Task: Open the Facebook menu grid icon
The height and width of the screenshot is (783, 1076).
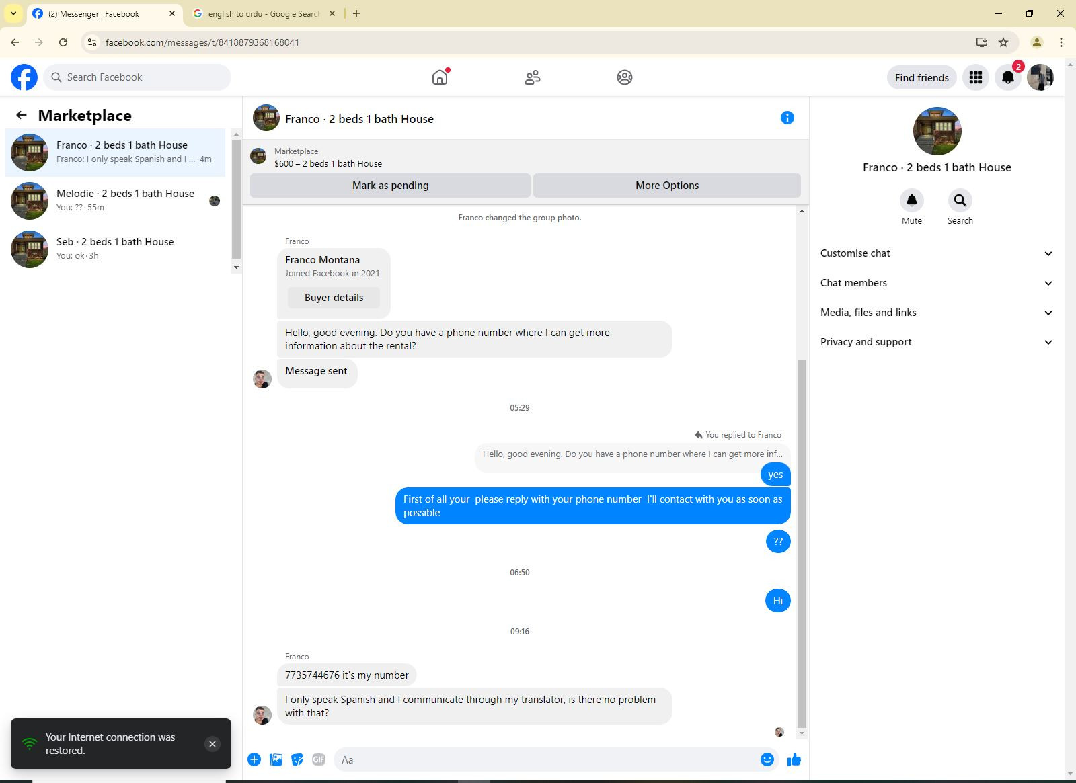Action: click(976, 77)
